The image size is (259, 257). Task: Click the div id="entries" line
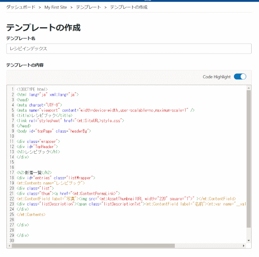click(x=56, y=178)
